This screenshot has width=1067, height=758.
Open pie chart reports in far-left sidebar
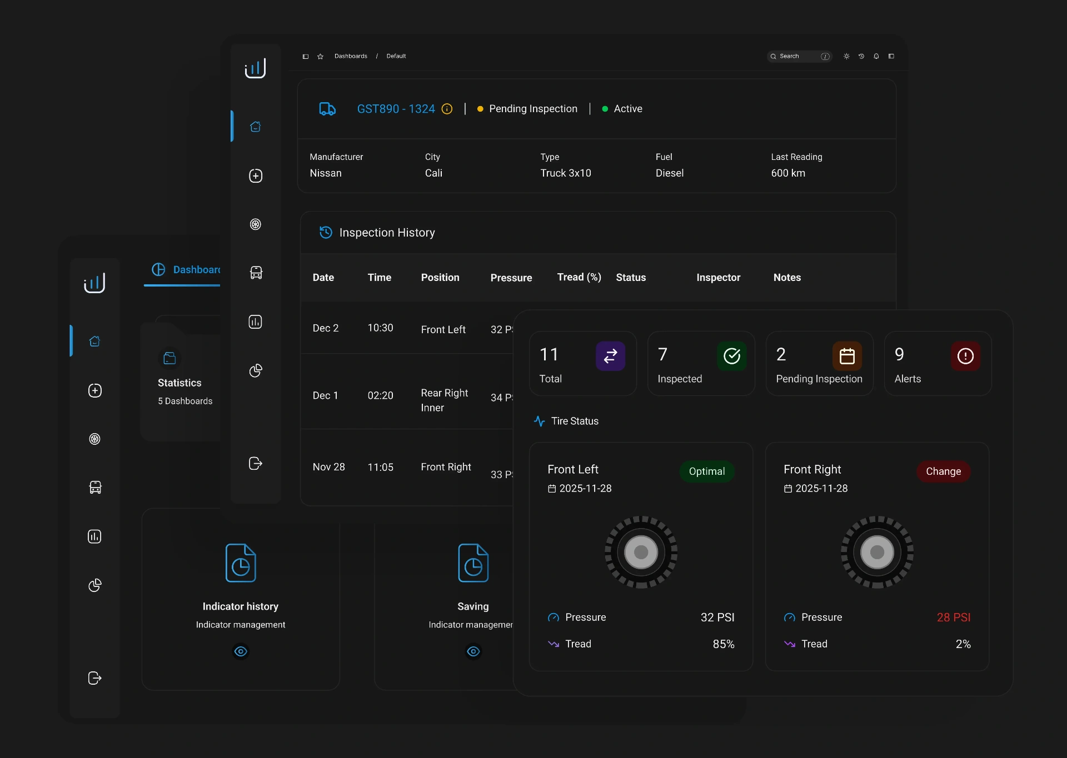(x=95, y=585)
